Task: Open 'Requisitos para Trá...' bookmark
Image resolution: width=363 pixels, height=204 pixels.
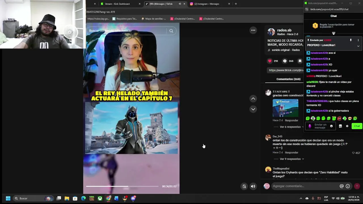Action: click(x=125, y=19)
